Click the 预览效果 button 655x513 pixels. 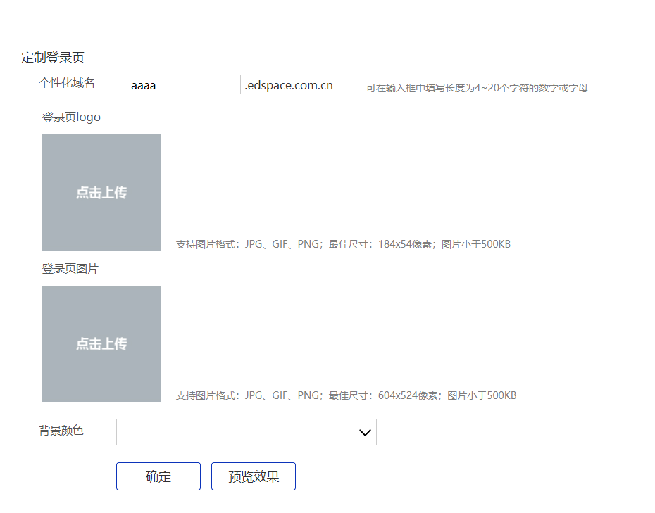[254, 476]
